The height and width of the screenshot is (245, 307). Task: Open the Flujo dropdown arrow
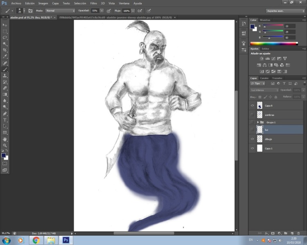coord(133,11)
